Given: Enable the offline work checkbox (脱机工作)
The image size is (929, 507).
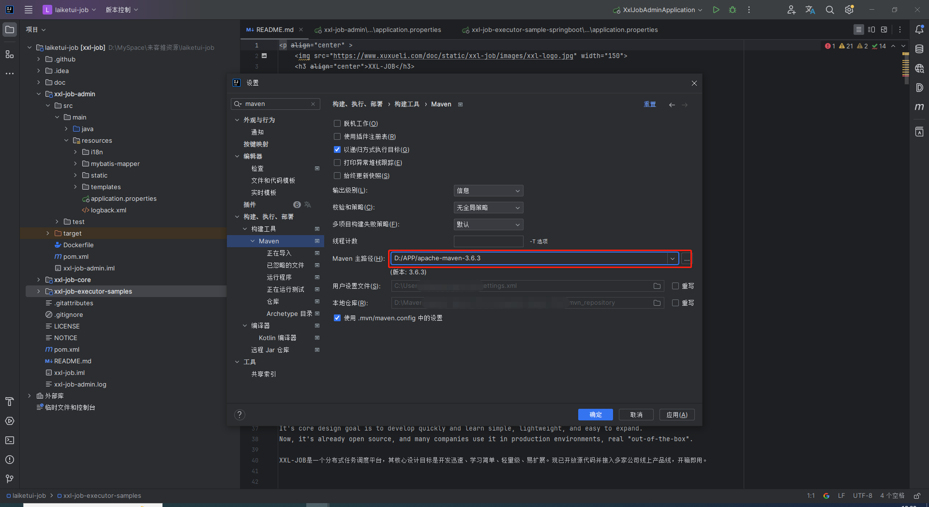Looking at the screenshot, I should [337, 123].
